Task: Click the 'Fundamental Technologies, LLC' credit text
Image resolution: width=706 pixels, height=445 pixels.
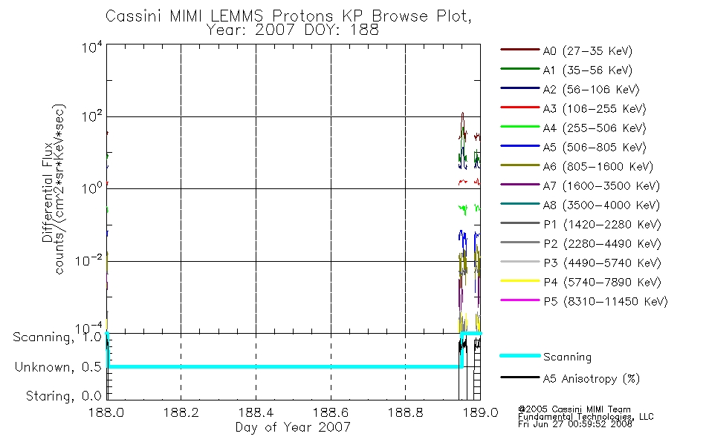Action: click(x=586, y=417)
